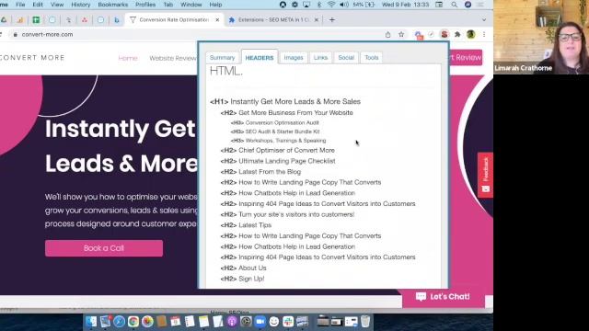Screen dimensions: 589x331
Task: Open the History menu
Action: pyautogui.click(x=81, y=5)
